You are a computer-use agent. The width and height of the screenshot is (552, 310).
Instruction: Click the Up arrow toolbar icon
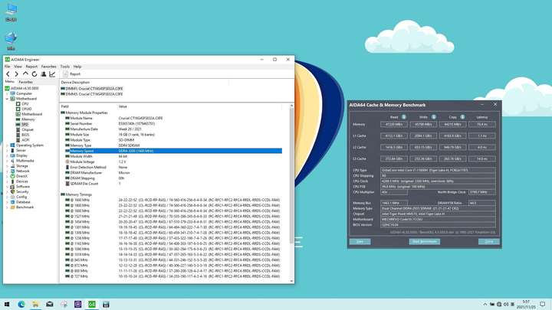tap(25, 73)
